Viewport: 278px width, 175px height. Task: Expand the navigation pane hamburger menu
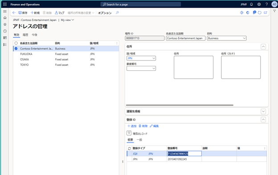coord(5,11)
